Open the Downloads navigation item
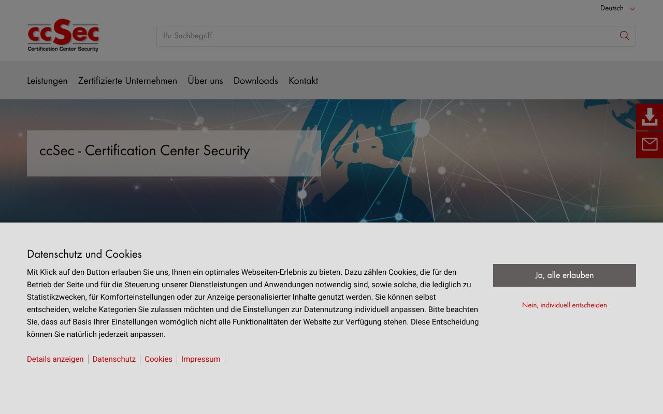This screenshot has height=414, width=663. pos(256,81)
